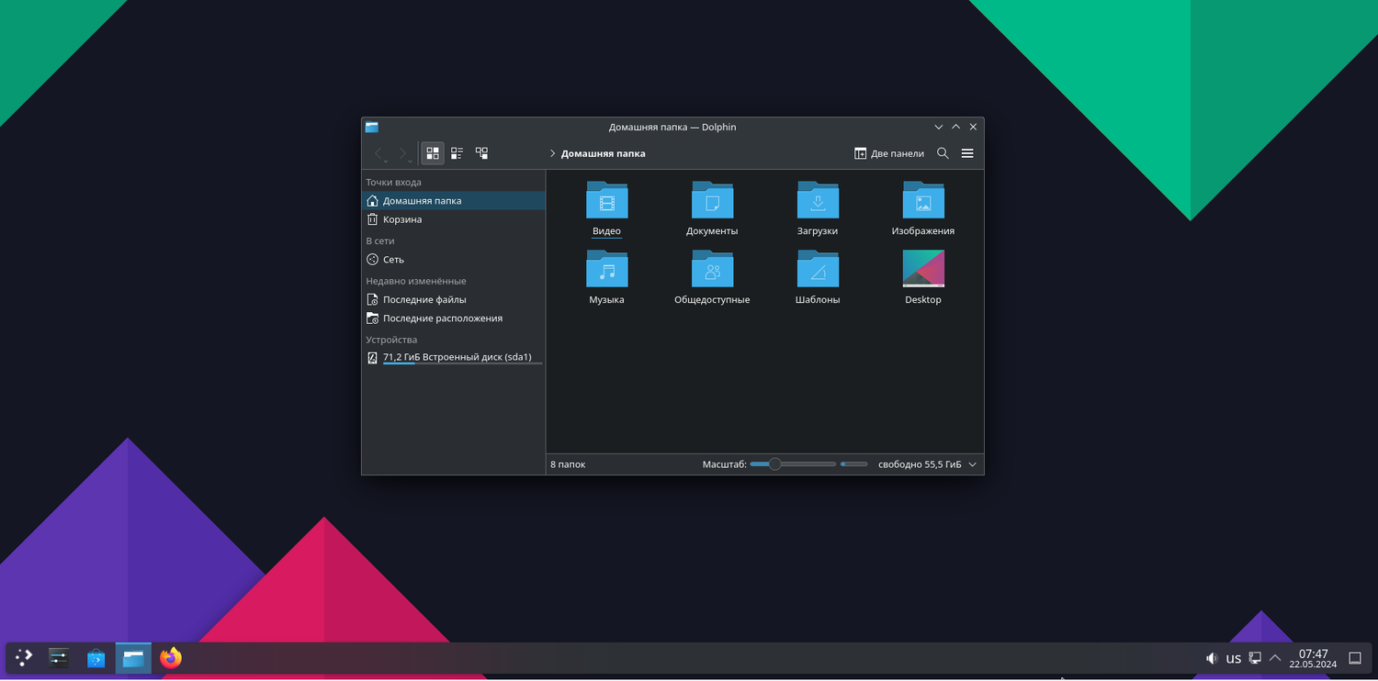Select the Музыка folder icon

tap(606, 269)
